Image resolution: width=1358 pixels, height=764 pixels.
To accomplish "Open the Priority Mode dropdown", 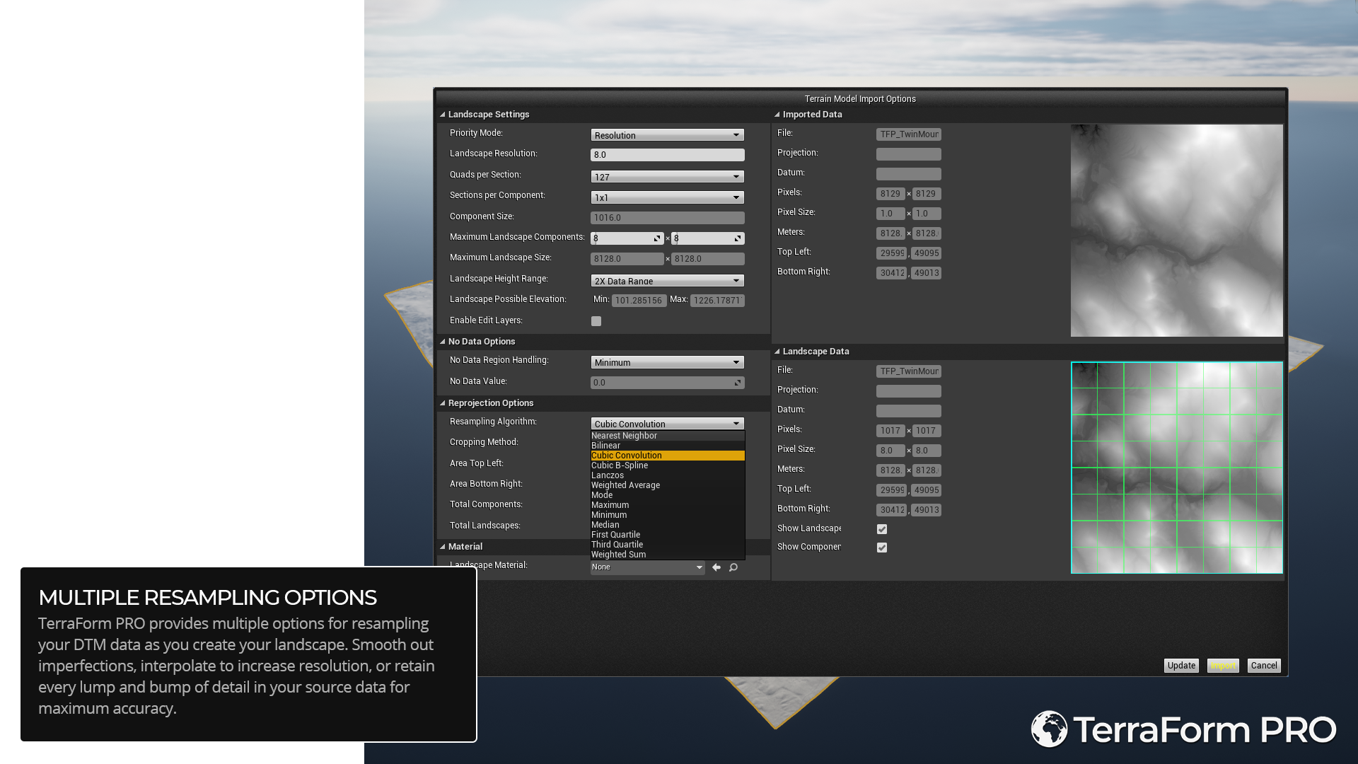I will click(x=668, y=135).
